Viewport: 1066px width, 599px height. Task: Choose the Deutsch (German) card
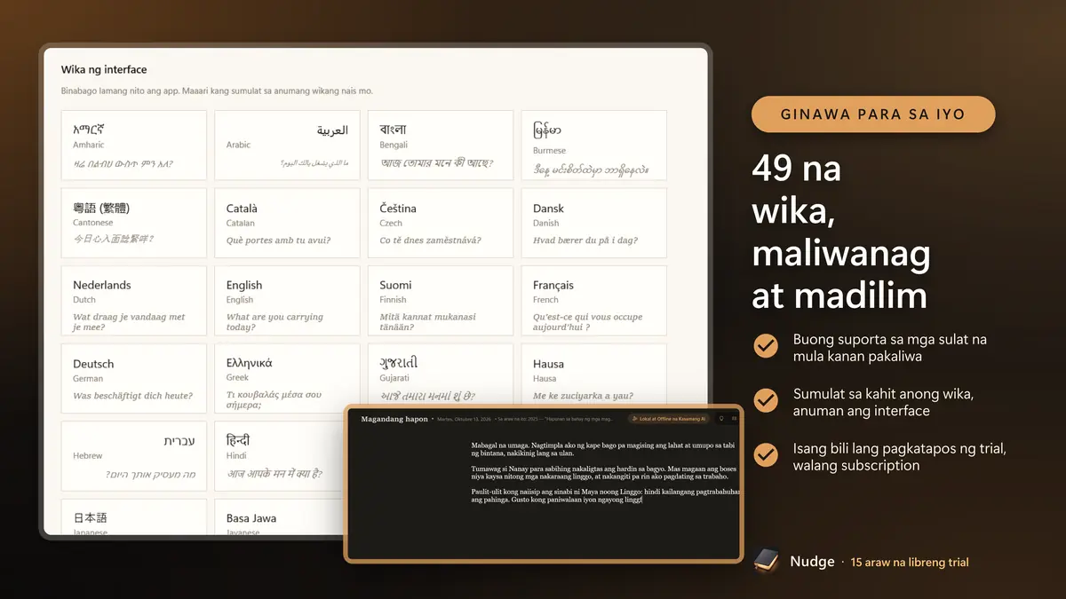click(x=134, y=379)
